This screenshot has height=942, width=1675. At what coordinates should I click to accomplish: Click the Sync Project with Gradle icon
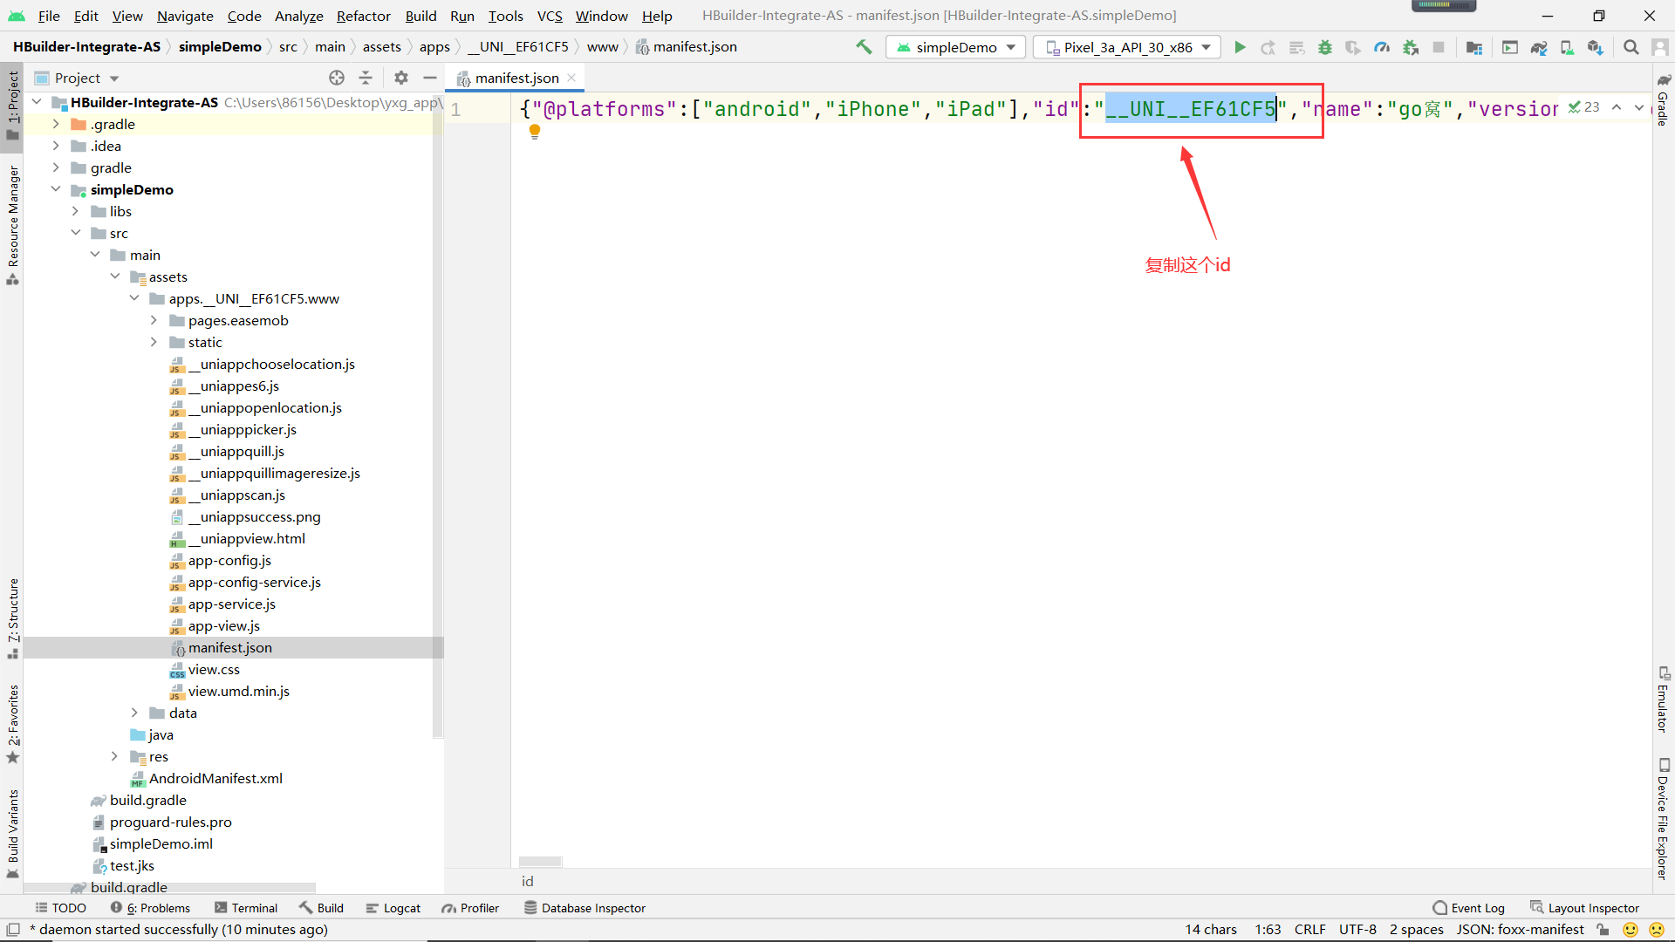click(1539, 47)
